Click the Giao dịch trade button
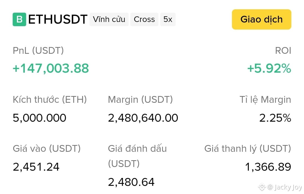 pos(261,19)
